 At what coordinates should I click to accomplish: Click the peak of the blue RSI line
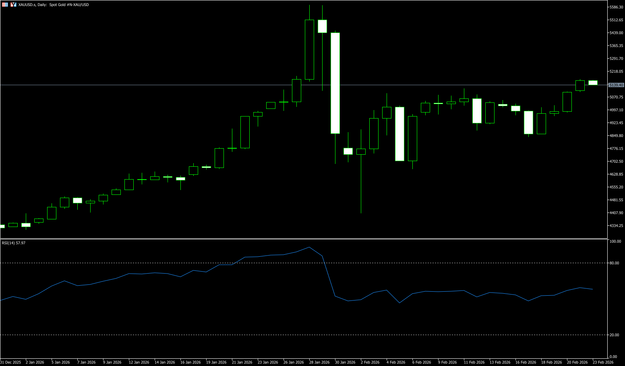coord(309,247)
